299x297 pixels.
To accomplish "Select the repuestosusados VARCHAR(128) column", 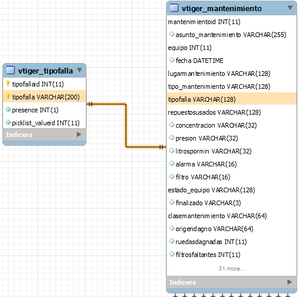I will pyautogui.click(x=231, y=112).
